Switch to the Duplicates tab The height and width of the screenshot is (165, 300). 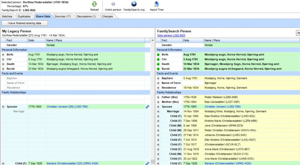[x=24, y=16]
